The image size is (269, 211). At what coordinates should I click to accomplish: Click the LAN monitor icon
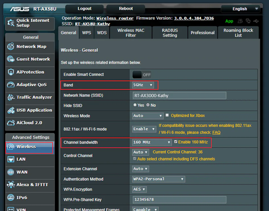tap(11, 159)
